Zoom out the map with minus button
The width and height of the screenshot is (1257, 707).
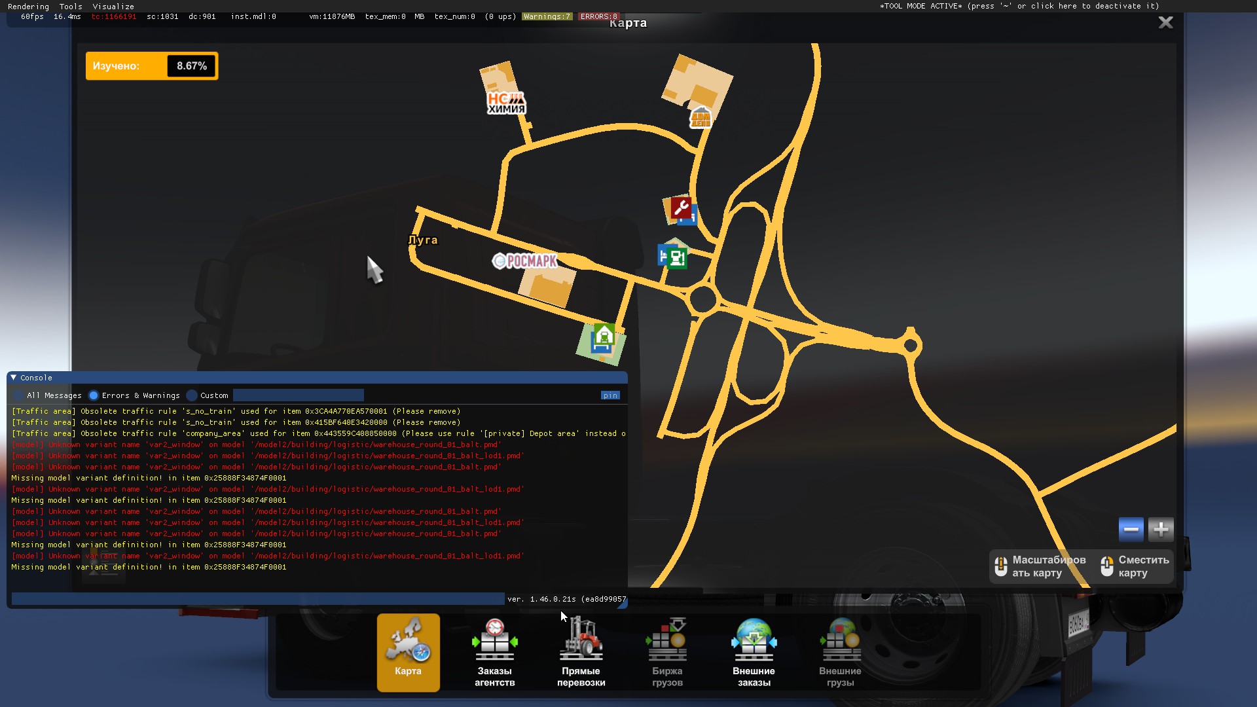1131,529
